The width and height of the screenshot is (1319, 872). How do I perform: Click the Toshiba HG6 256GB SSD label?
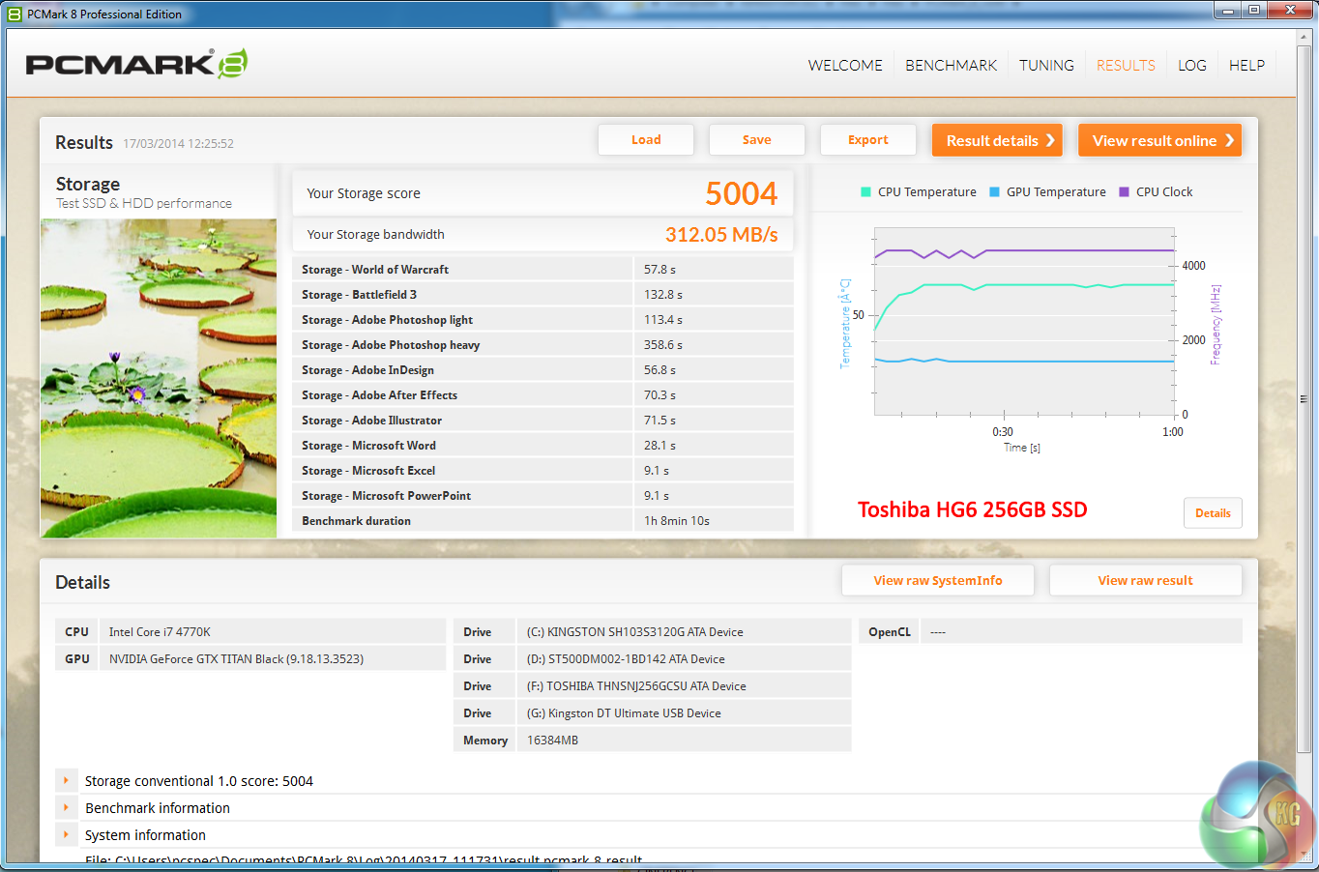pyautogui.click(x=972, y=509)
